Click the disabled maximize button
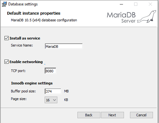Screen dimensions: 159x123 [136, 4]
